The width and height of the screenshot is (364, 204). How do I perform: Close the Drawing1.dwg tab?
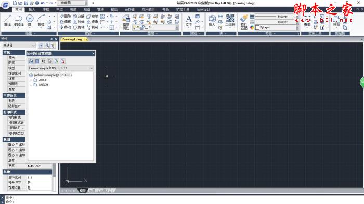pos(87,40)
